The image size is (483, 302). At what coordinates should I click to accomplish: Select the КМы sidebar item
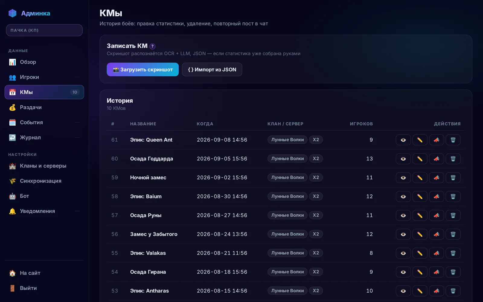tap(44, 92)
